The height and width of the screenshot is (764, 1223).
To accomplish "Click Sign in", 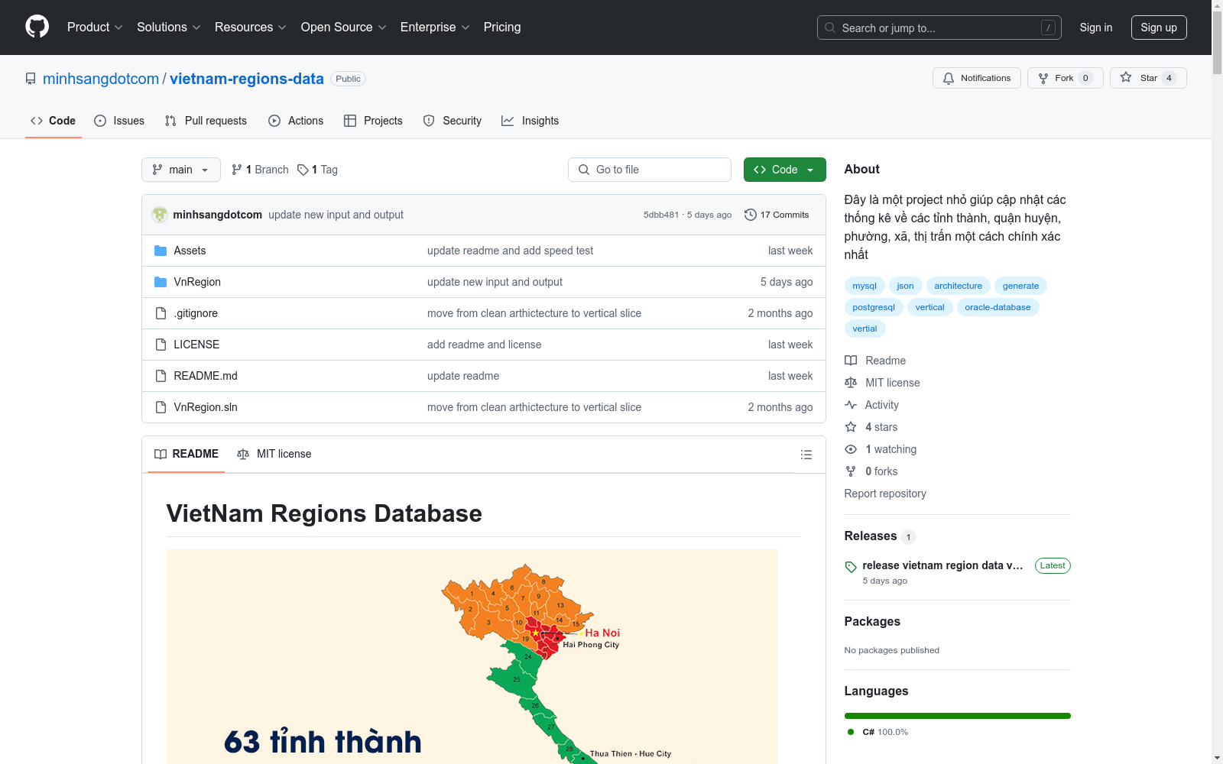I will tap(1096, 28).
